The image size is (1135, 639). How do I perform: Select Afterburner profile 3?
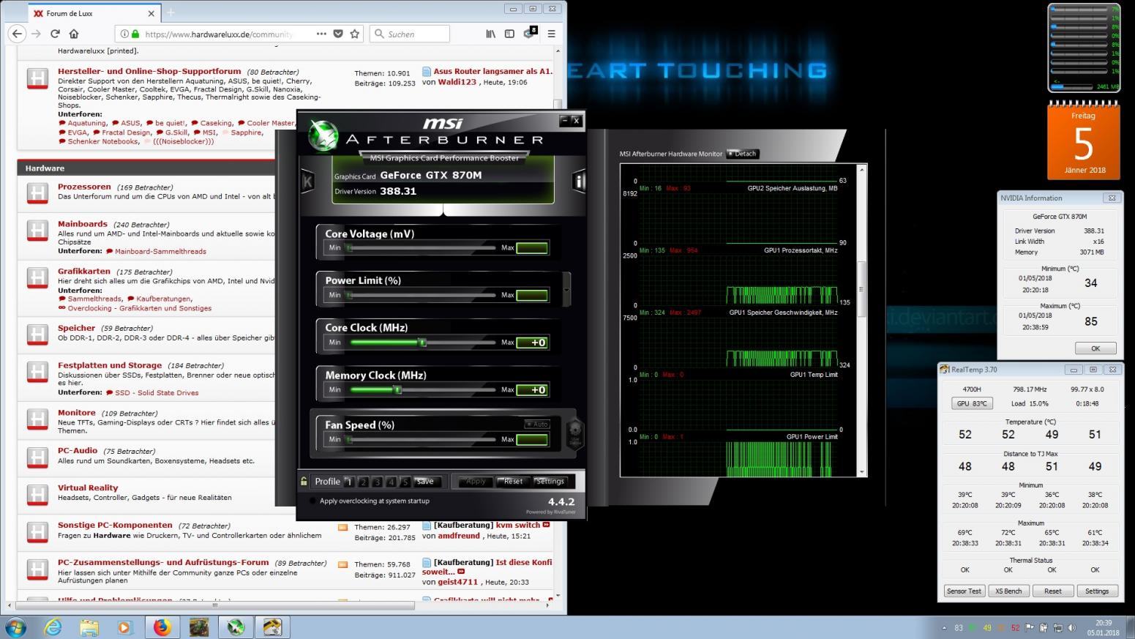point(377,482)
